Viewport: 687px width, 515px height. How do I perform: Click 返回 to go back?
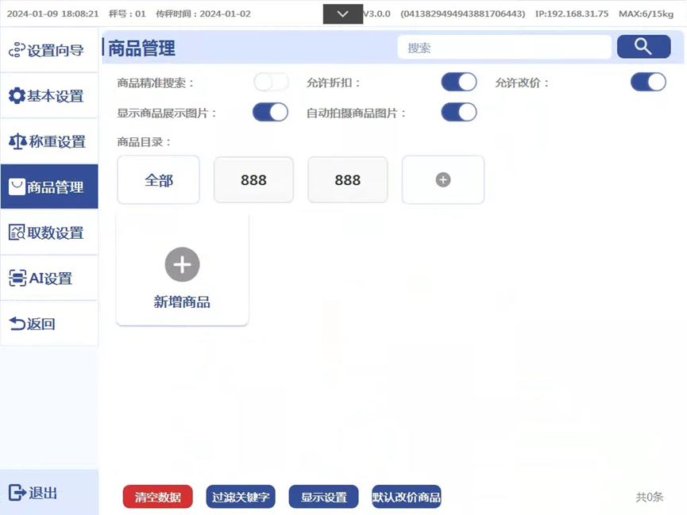pyautogui.click(x=48, y=324)
